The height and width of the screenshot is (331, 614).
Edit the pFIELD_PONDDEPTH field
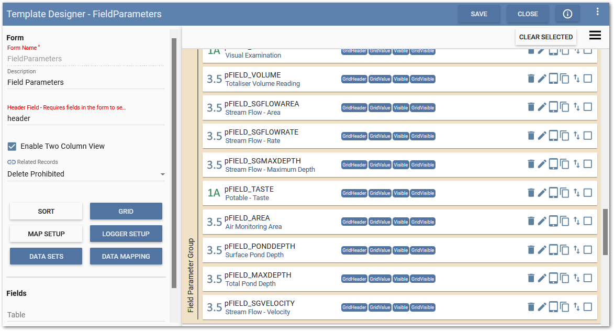coord(542,249)
